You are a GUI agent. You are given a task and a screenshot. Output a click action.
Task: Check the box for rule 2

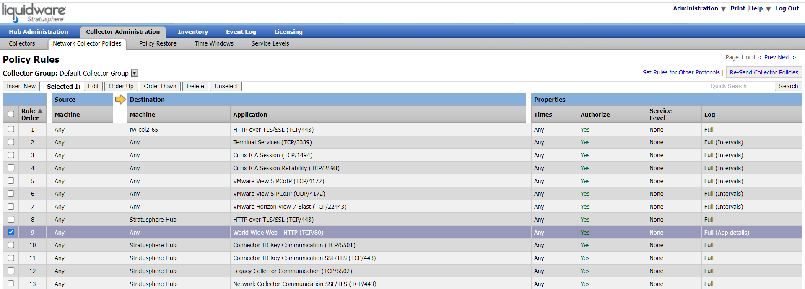point(11,142)
